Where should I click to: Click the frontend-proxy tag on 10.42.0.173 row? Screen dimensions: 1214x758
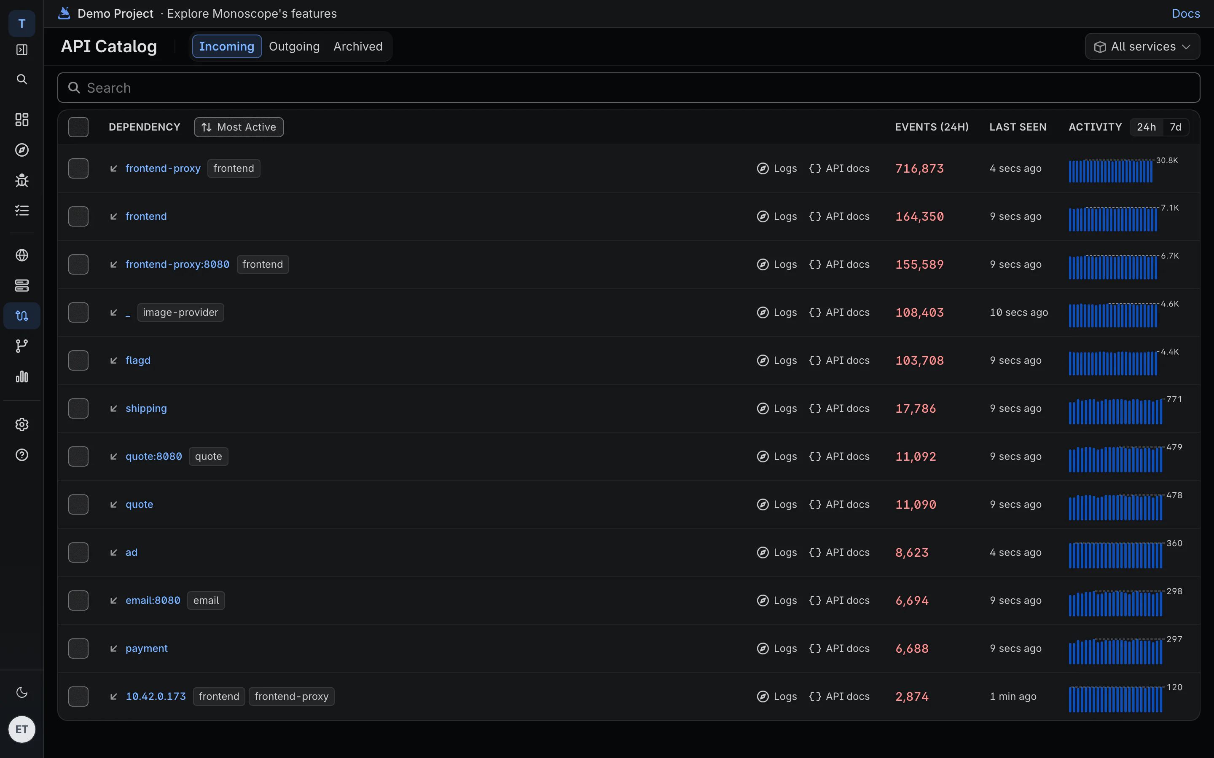point(291,697)
